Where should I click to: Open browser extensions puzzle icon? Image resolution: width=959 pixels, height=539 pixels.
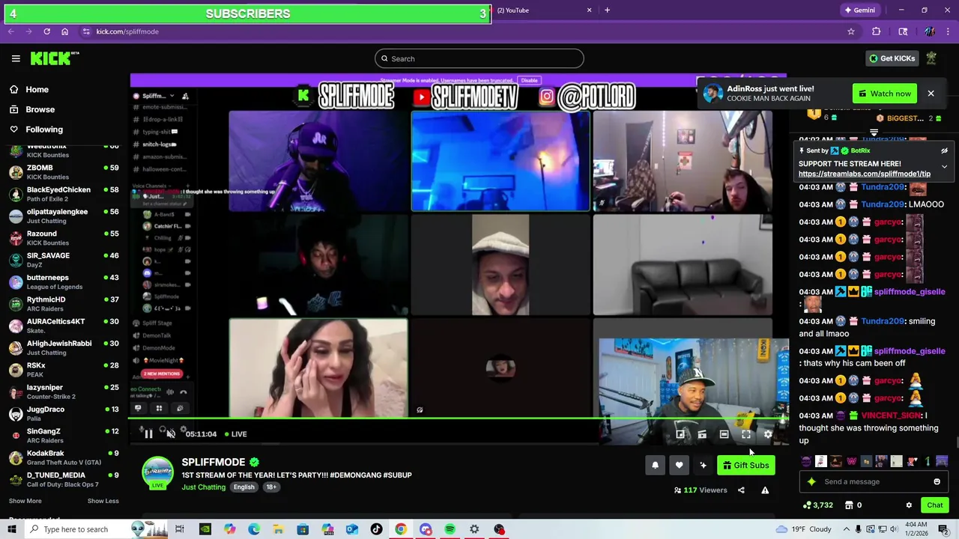click(877, 31)
